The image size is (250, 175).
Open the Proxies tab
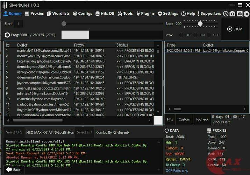click(34, 14)
